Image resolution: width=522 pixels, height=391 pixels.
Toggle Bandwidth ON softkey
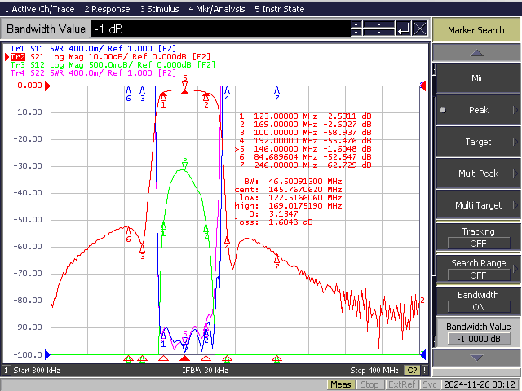(x=479, y=301)
